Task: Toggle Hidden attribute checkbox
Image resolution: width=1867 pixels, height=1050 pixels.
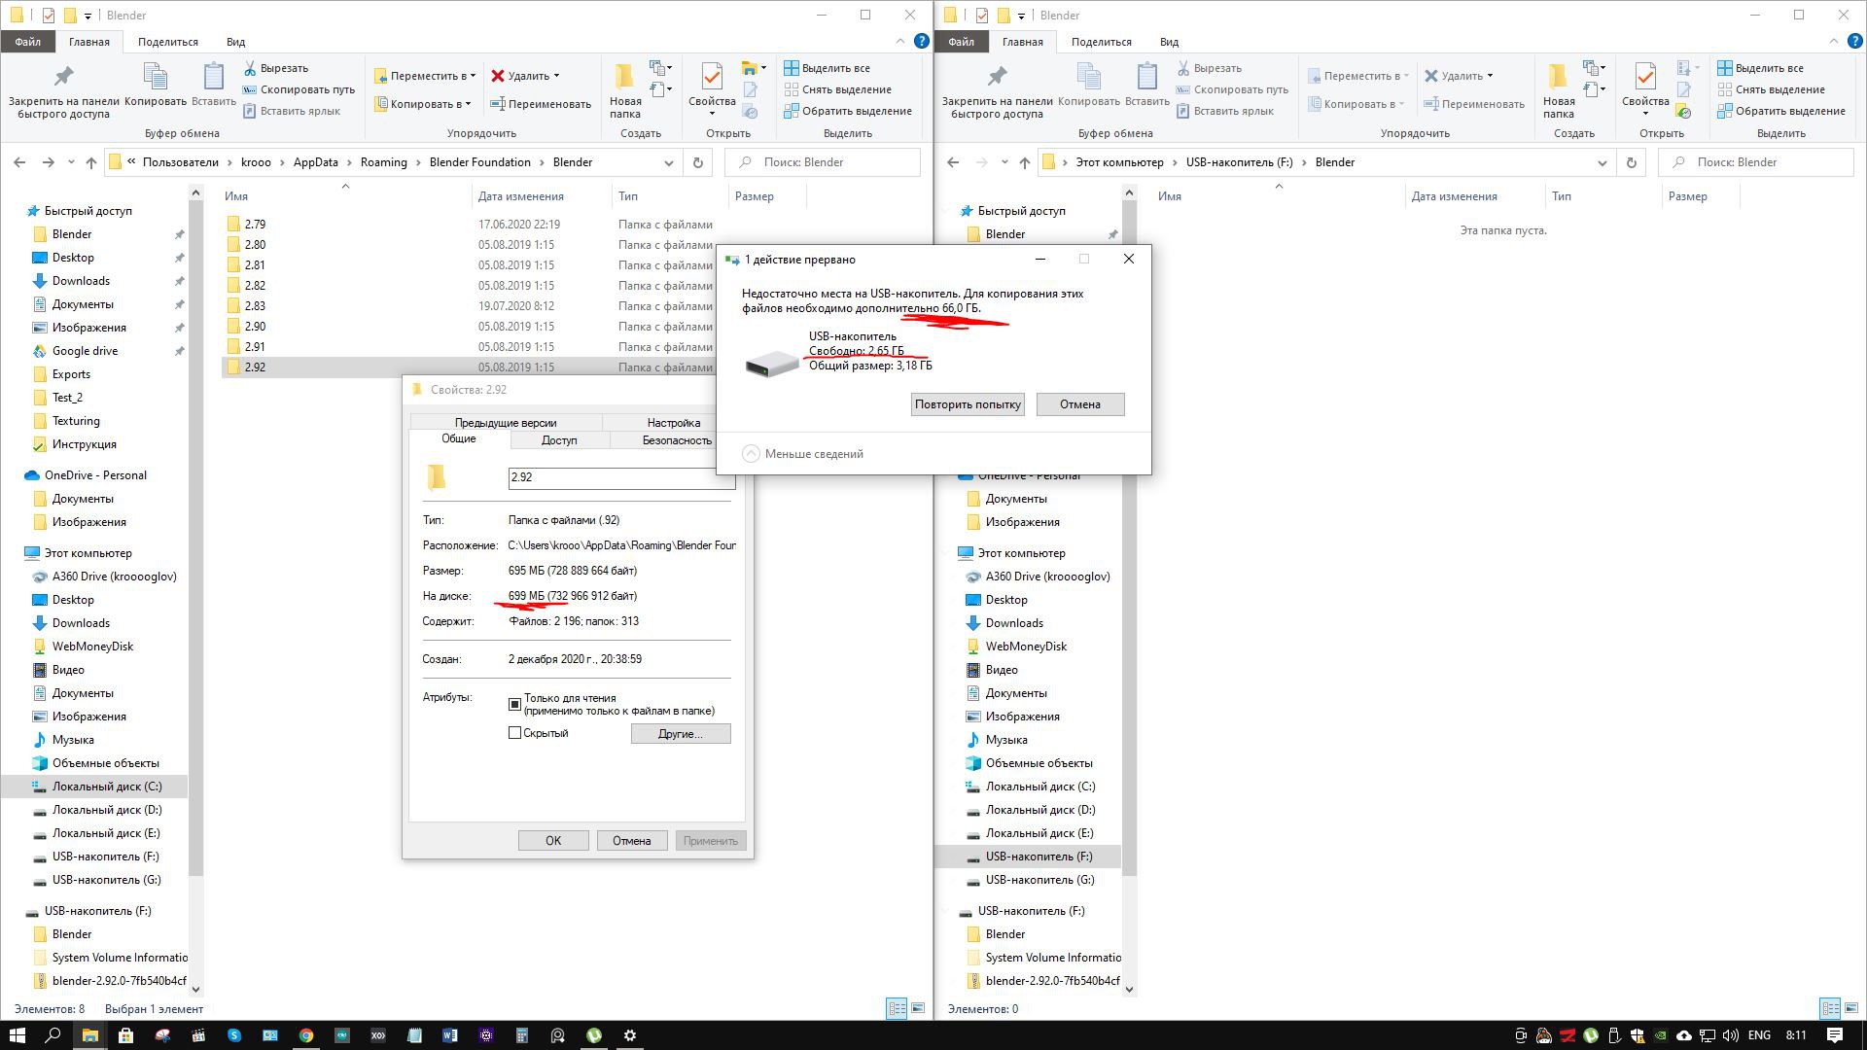Action: click(x=514, y=733)
